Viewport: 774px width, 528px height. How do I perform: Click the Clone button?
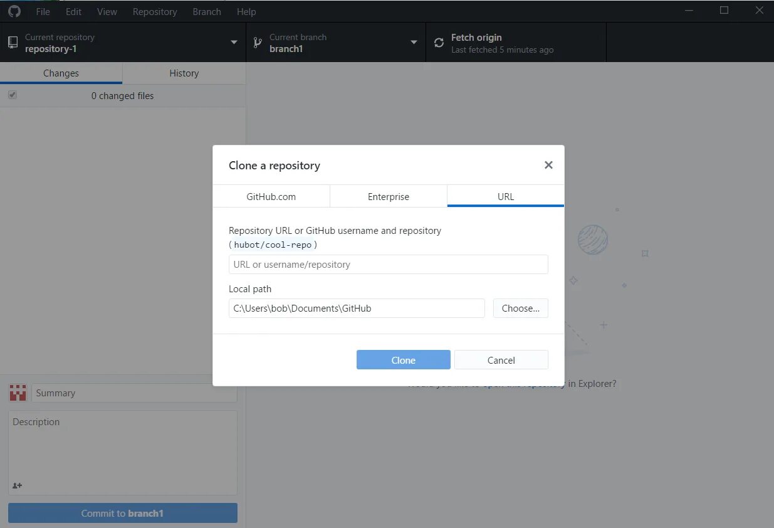pos(404,360)
